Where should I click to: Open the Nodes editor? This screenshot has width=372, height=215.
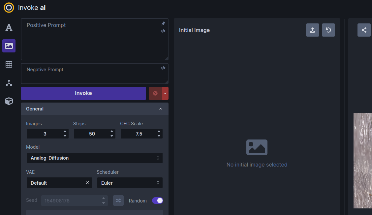pyautogui.click(x=9, y=82)
